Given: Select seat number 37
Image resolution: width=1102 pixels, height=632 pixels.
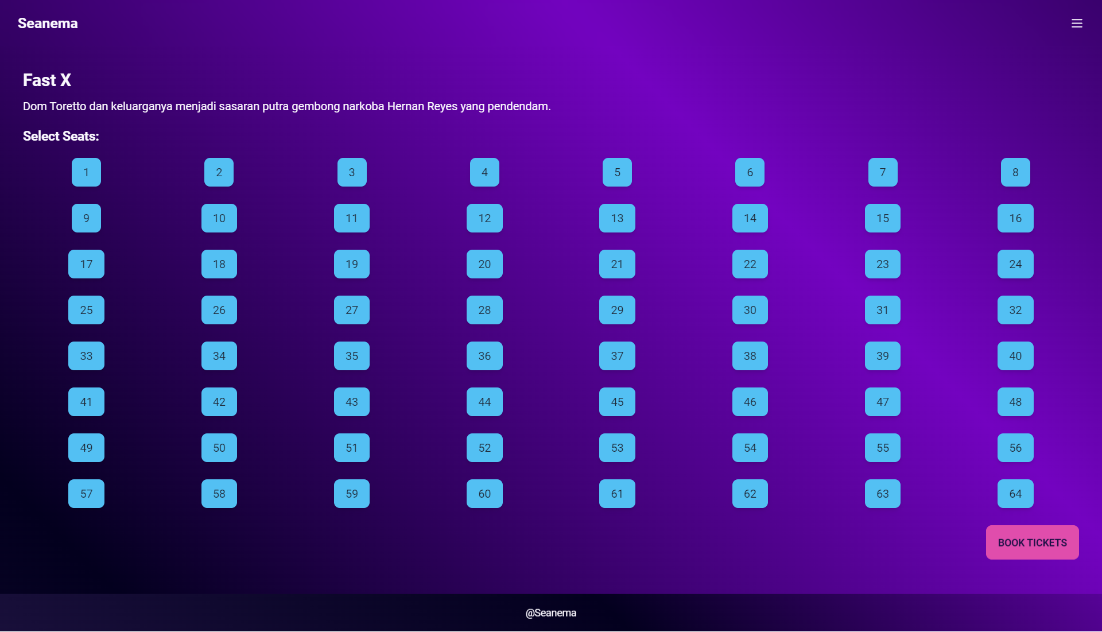Looking at the screenshot, I should pos(617,356).
